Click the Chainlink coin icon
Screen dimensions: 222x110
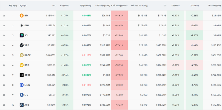point(22,85)
